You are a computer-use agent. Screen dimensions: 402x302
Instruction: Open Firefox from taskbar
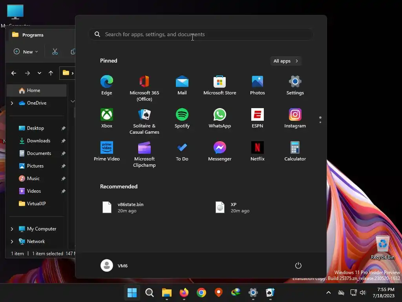tap(184, 293)
